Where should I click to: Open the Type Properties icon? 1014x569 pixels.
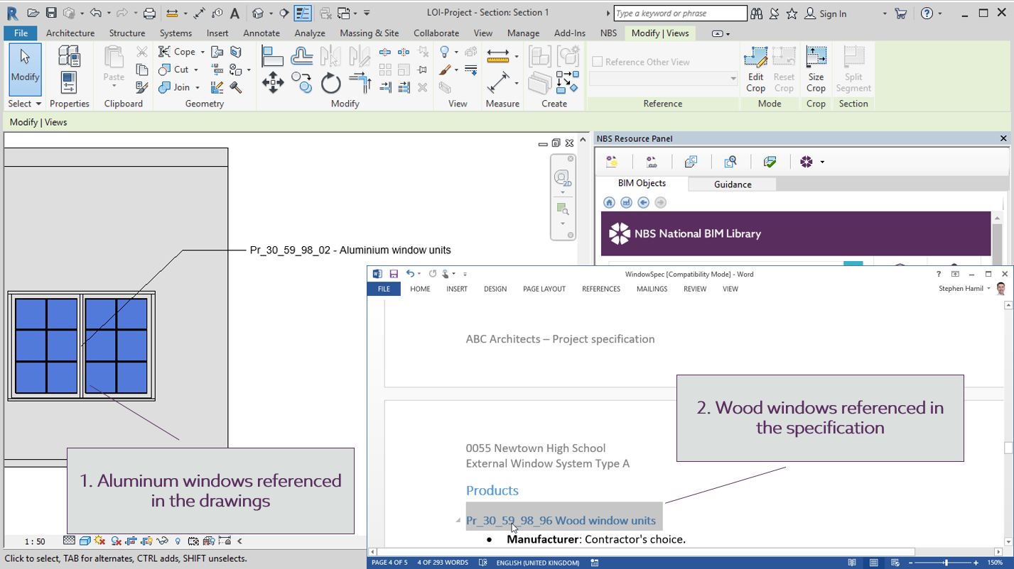point(69,55)
